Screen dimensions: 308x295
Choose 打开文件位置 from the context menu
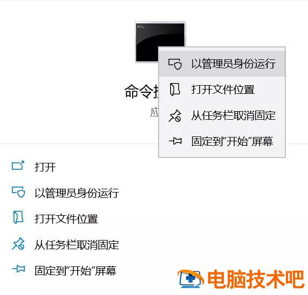pos(222,90)
